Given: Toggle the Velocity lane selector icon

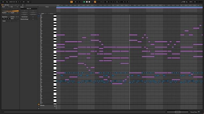Looking at the screenshot, I should tap(39, 104).
